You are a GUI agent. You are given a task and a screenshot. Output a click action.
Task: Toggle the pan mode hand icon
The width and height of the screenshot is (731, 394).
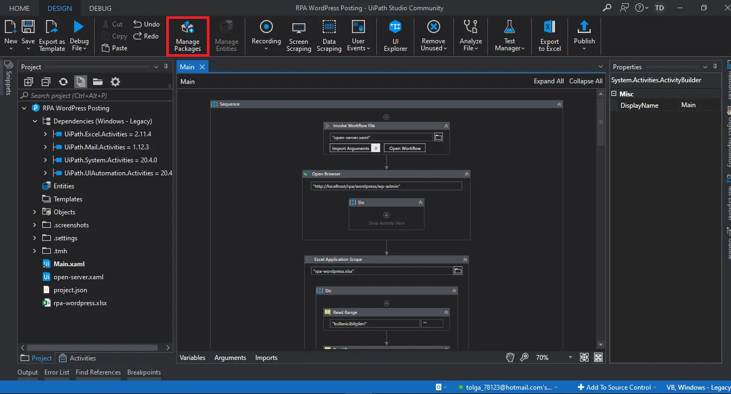[x=510, y=357]
